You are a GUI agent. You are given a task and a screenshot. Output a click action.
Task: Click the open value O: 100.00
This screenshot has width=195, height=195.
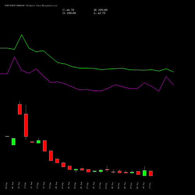[69, 13]
